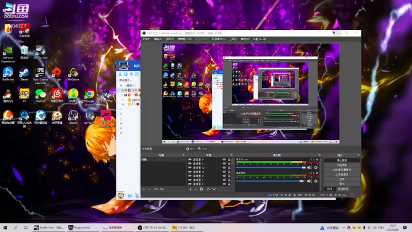This screenshot has width=412, height=232.
Task: Add a new source with the plus icon
Action: [x=190, y=189]
